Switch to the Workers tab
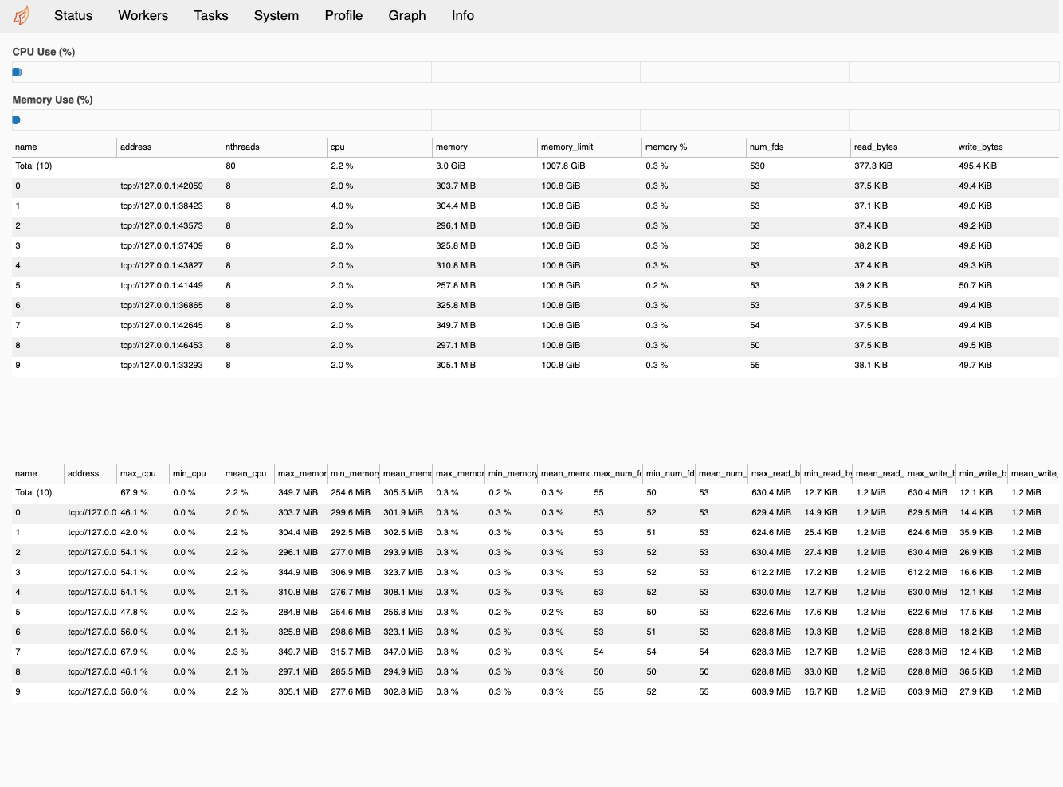The image size is (1063, 787). 143,15
